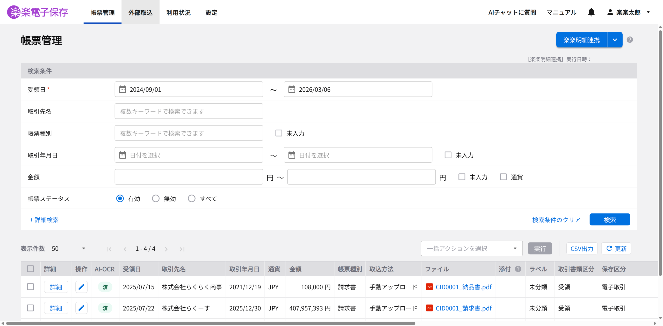
Task: Click the blue 検索 button
Action: click(x=609, y=220)
